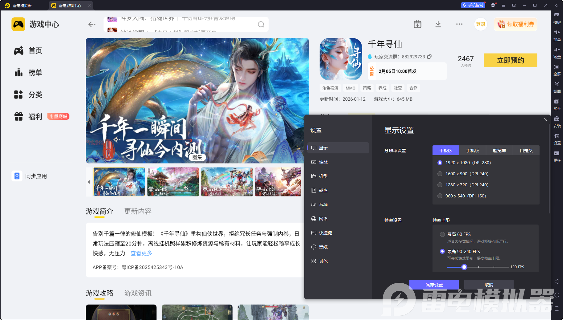Open the 更新内容 tab

point(138,211)
